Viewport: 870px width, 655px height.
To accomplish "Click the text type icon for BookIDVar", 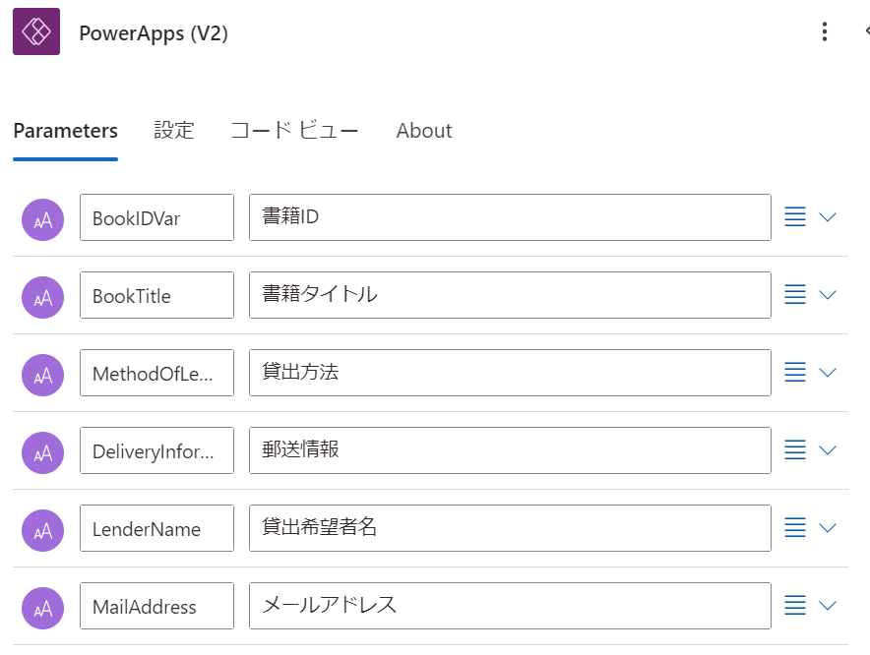I will (x=42, y=219).
